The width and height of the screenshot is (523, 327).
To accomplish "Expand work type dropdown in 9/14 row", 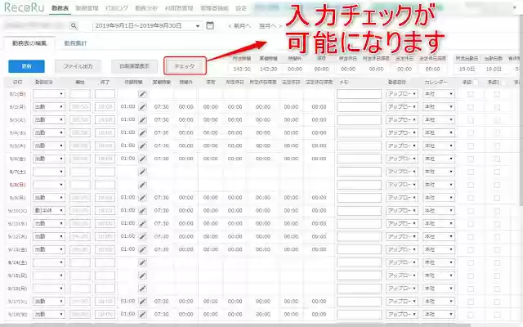I will pyautogui.click(x=49, y=262).
